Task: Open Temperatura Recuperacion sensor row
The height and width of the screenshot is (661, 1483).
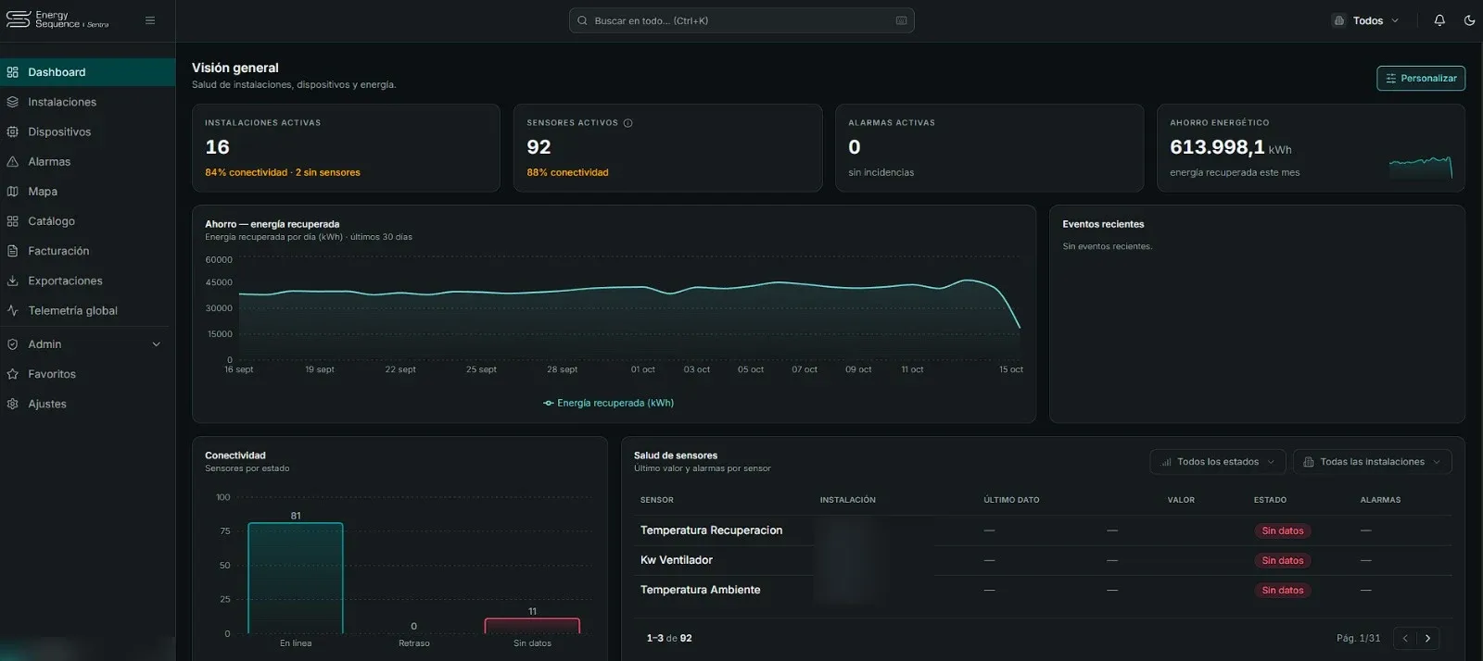Action: (1043, 530)
